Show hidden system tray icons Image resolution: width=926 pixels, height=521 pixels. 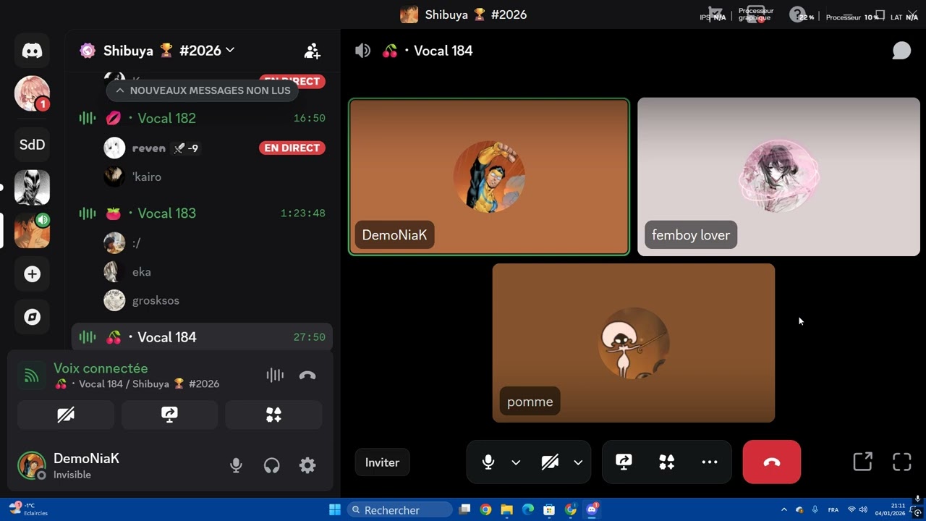point(783,510)
